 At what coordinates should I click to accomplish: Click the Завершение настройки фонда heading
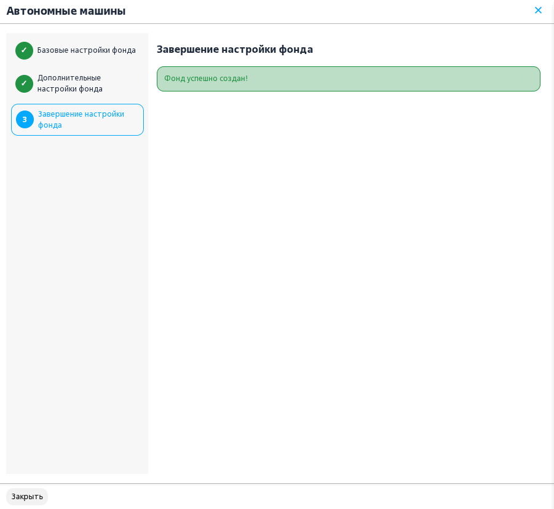(235, 49)
